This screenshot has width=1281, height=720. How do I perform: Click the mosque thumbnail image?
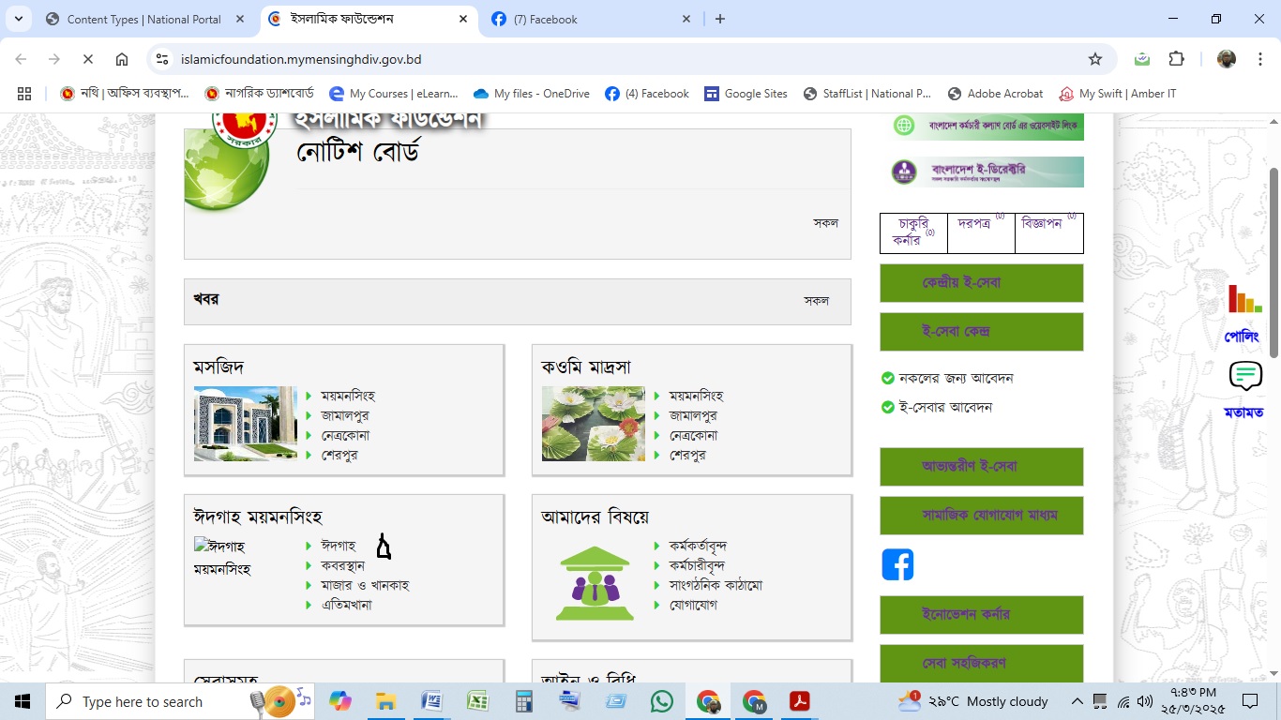pyautogui.click(x=246, y=424)
